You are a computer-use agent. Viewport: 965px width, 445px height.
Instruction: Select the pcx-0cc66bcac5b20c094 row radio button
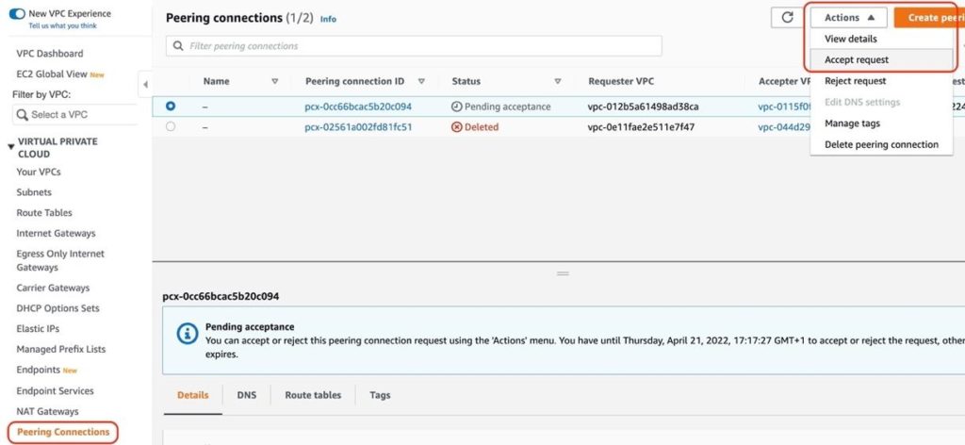[171, 106]
